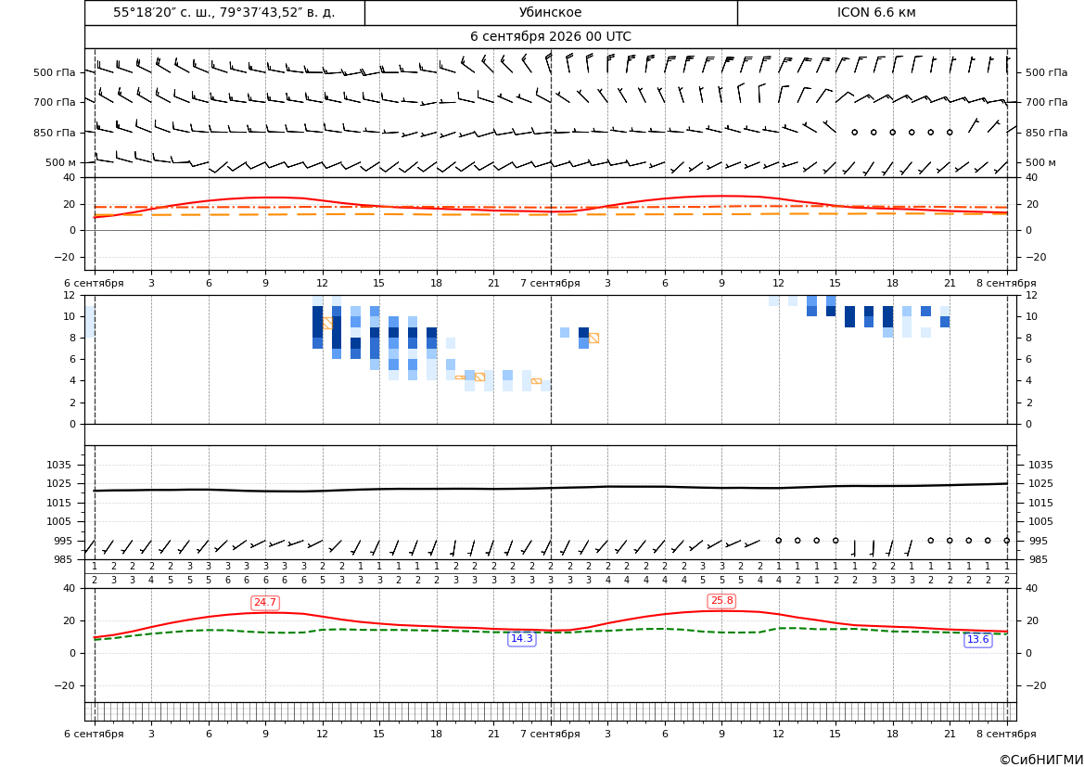Click the 850 гПа left axis label

click(55, 133)
